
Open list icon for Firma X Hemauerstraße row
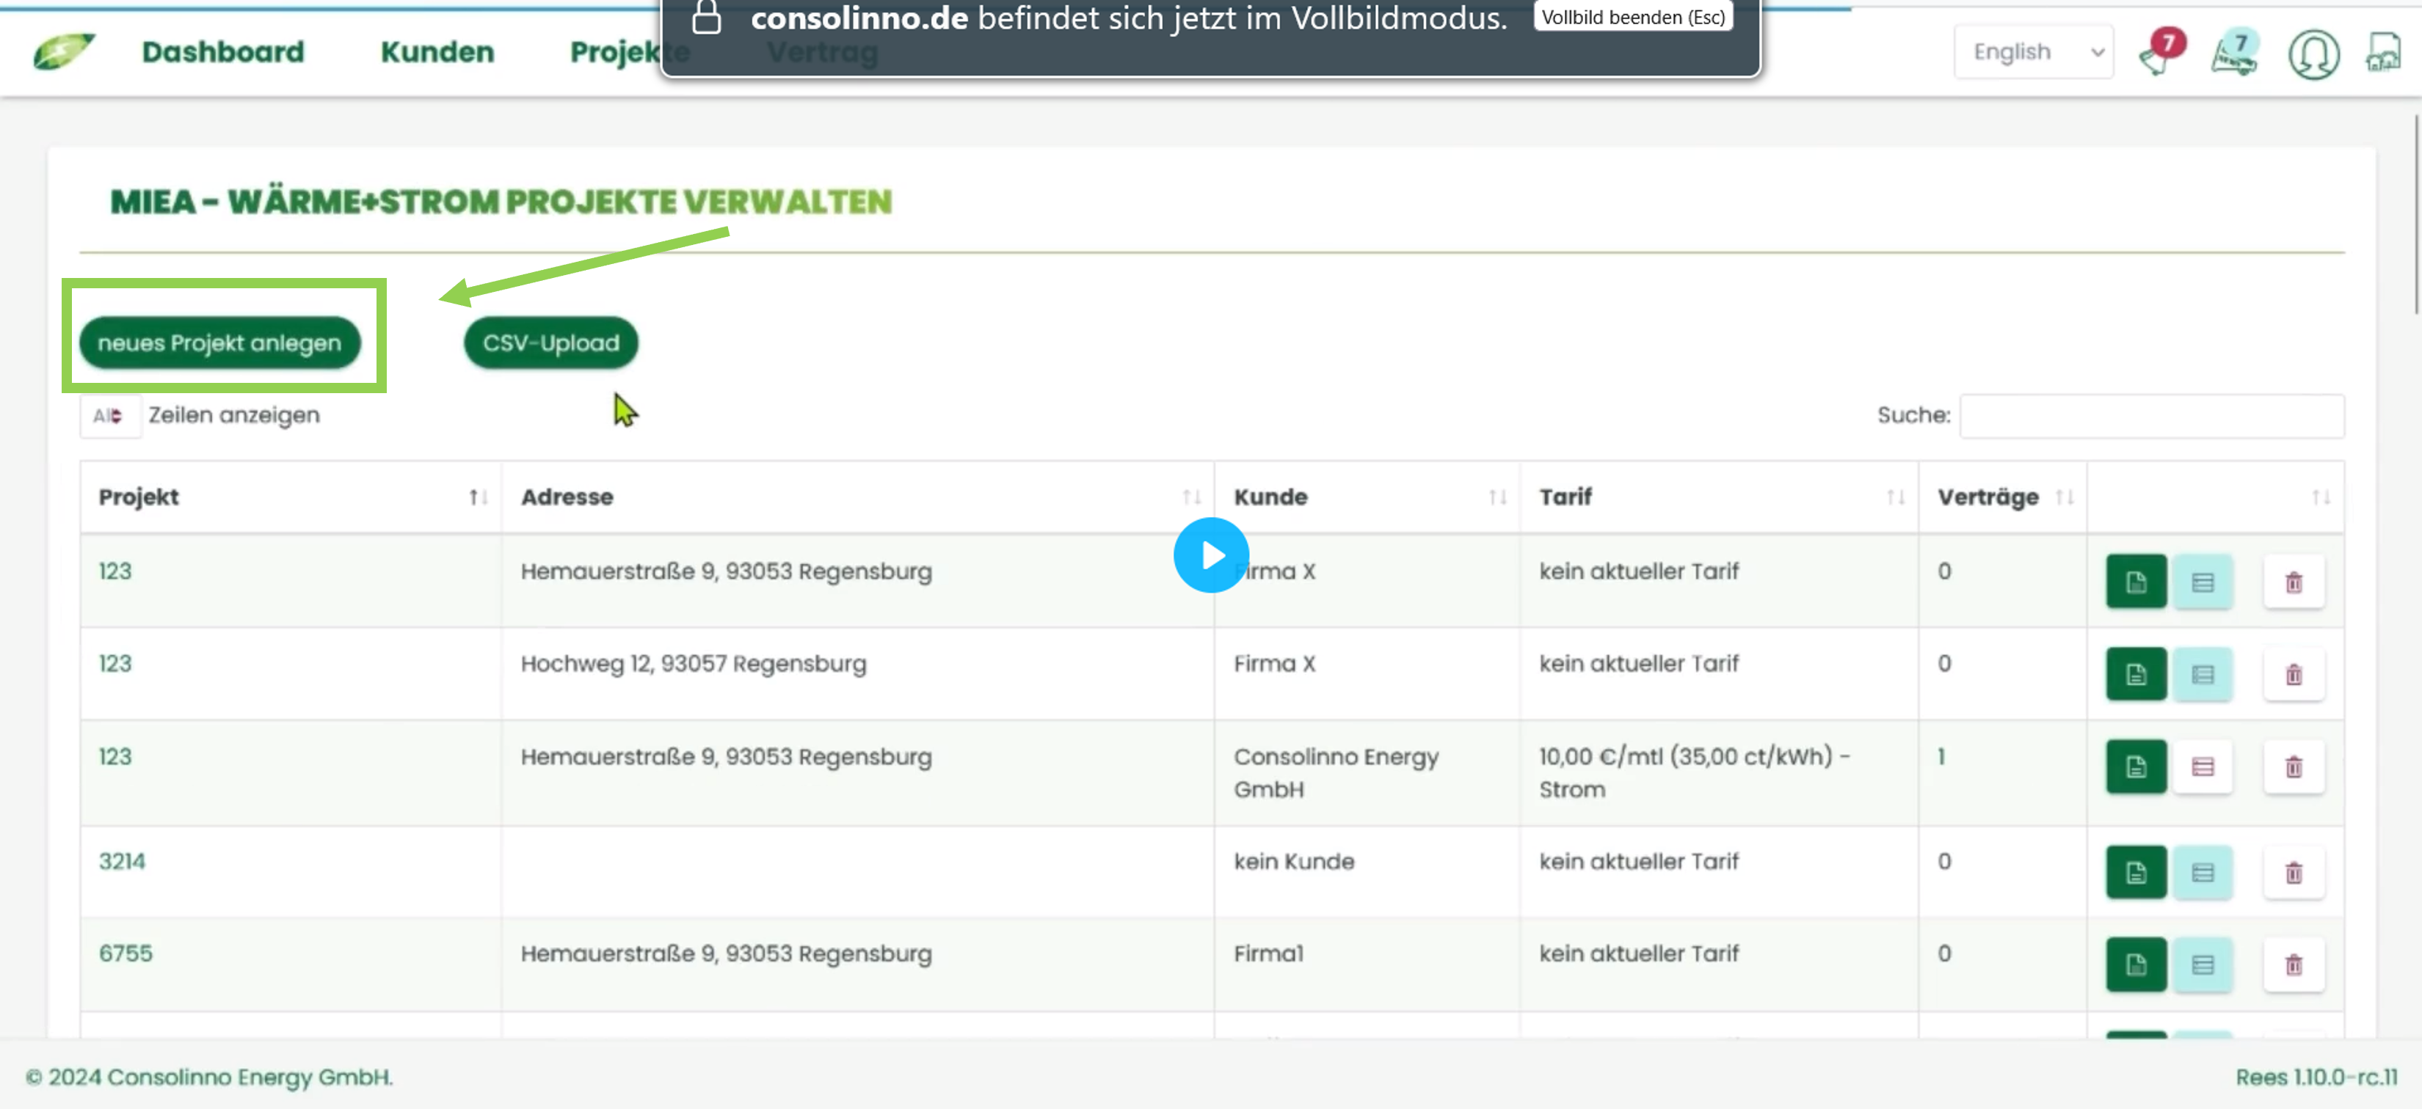tap(2202, 582)
